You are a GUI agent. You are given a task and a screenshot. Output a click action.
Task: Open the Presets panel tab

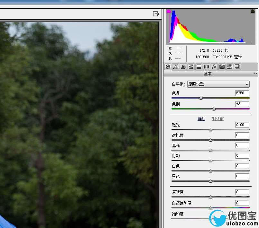(x=230, y=67)
